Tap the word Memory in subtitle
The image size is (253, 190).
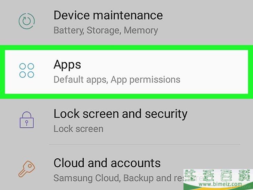pyautogui.click(x=141, y=30)
